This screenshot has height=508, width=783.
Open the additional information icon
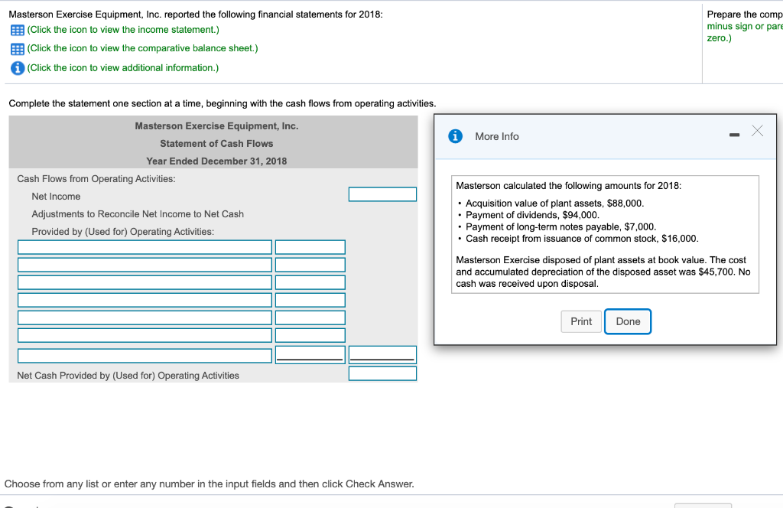click(x=18, y=68)
